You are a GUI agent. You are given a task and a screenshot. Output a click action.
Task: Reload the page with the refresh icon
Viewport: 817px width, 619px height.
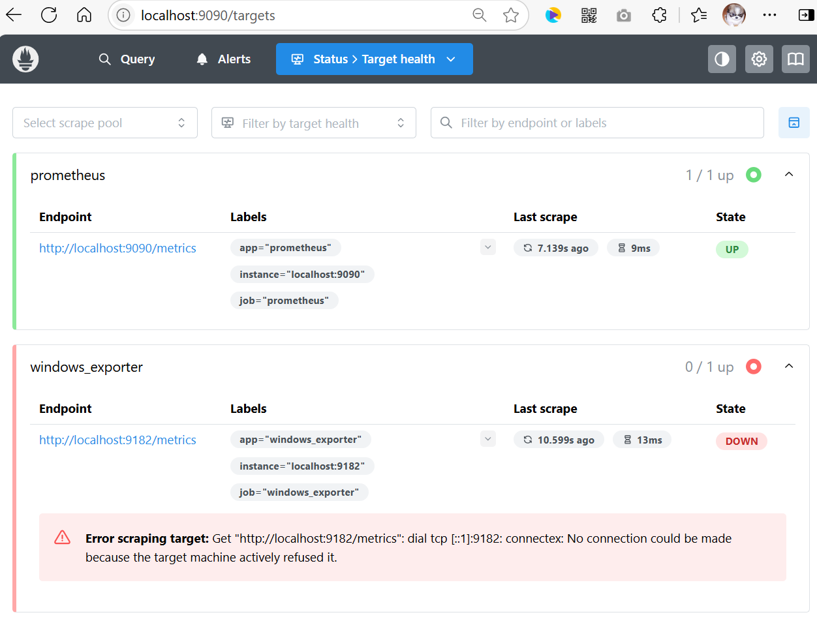click(x=49, y=15)
